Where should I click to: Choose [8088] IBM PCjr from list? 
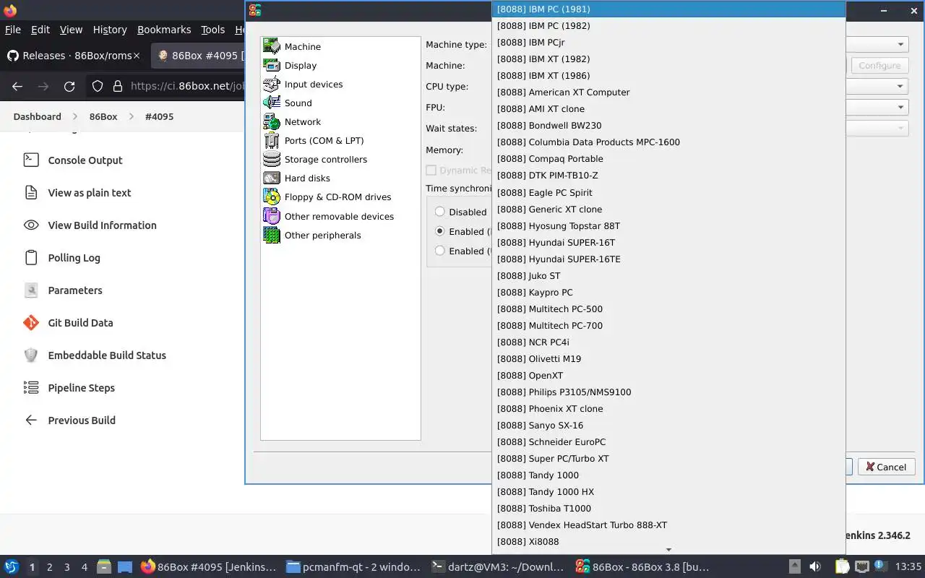pos(668,42)
